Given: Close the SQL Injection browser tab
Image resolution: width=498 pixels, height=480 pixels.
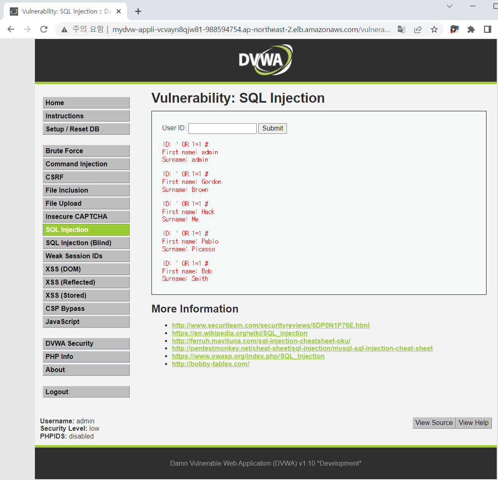Looking at the screenshot, I should point(119,11).
